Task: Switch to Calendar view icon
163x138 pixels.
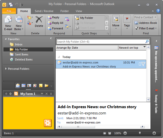Action: (x=24, y=86)
